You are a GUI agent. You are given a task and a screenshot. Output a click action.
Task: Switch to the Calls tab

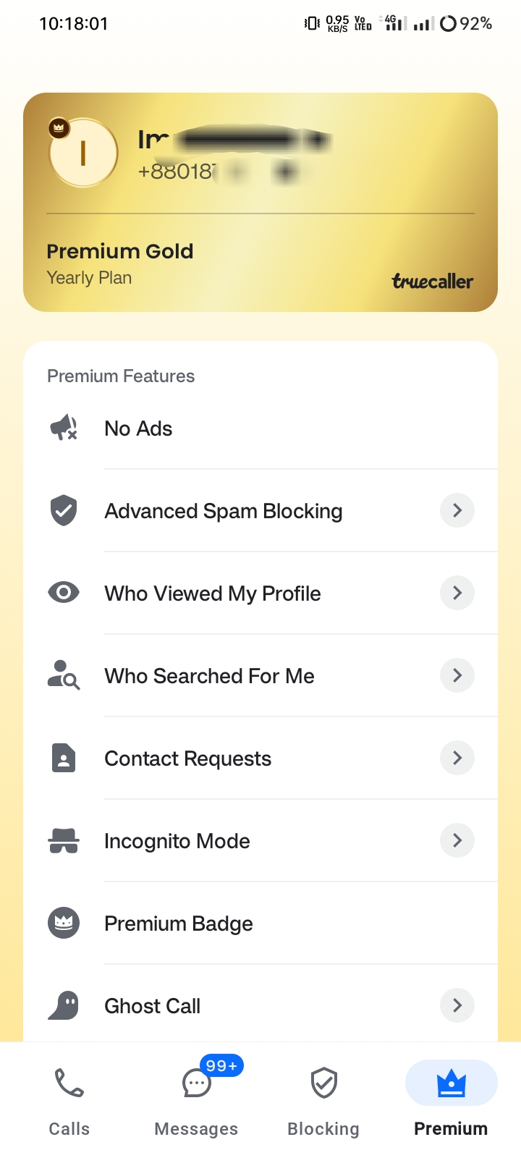tap(69, 1100)
